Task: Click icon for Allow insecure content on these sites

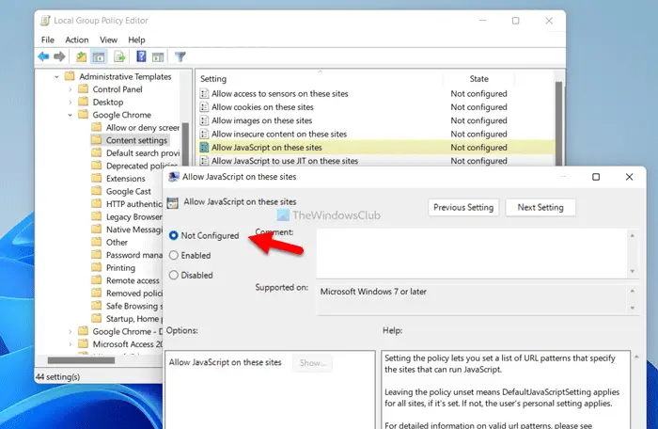Action: point(204,134)
